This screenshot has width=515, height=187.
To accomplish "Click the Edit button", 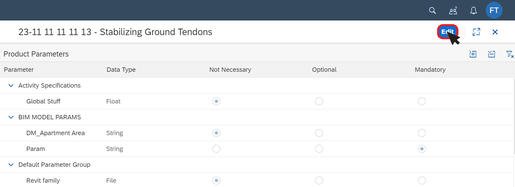I will 447,32.
